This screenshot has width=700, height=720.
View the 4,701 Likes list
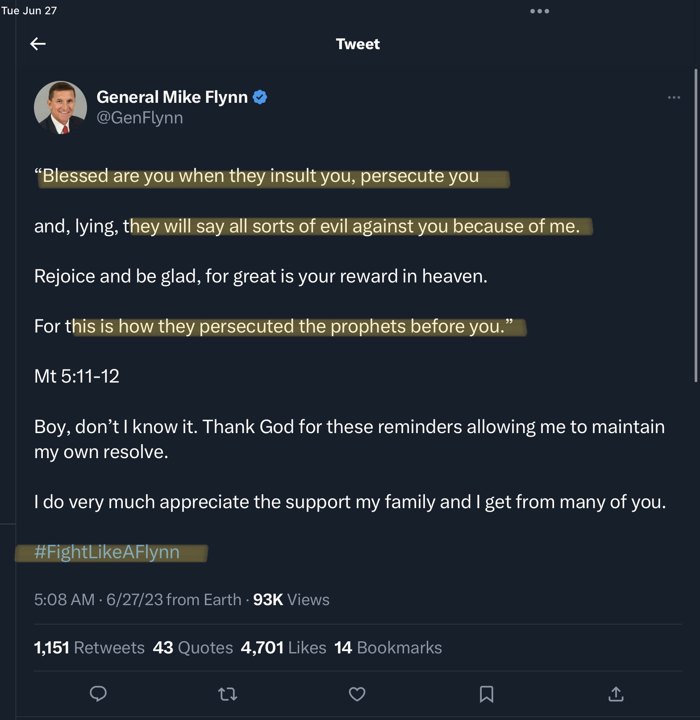point(283,648)
